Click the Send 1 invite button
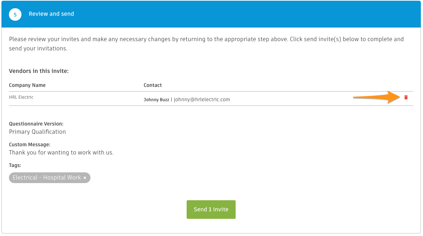Screen dimensions: 423x236 tap(211, 209)
